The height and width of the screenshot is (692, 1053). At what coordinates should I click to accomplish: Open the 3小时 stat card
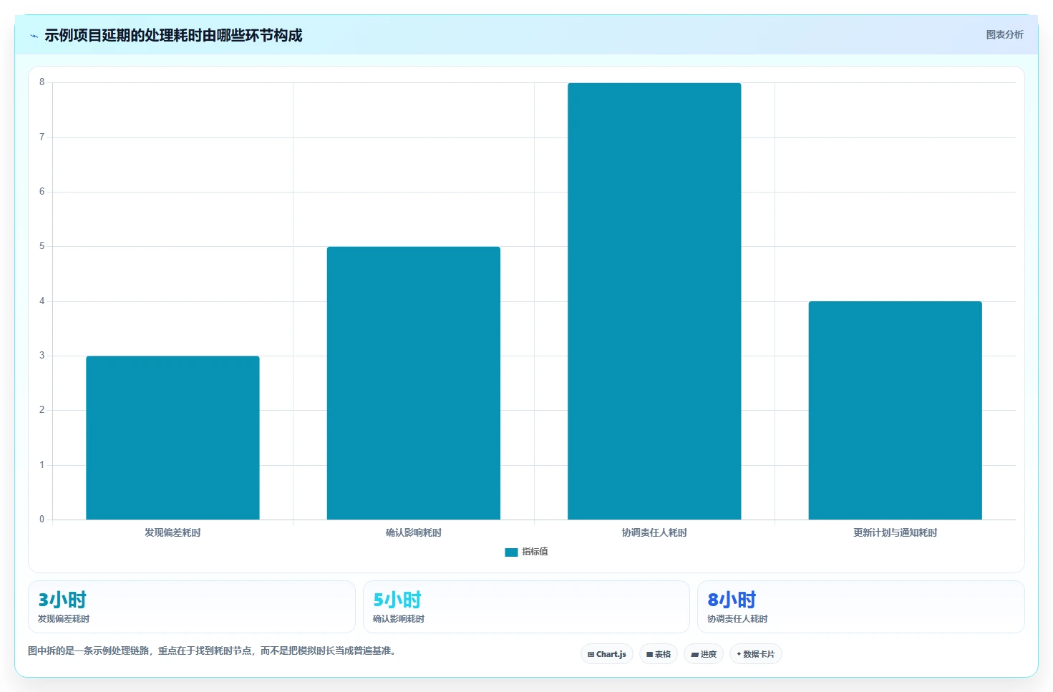(x=192, y=607)
